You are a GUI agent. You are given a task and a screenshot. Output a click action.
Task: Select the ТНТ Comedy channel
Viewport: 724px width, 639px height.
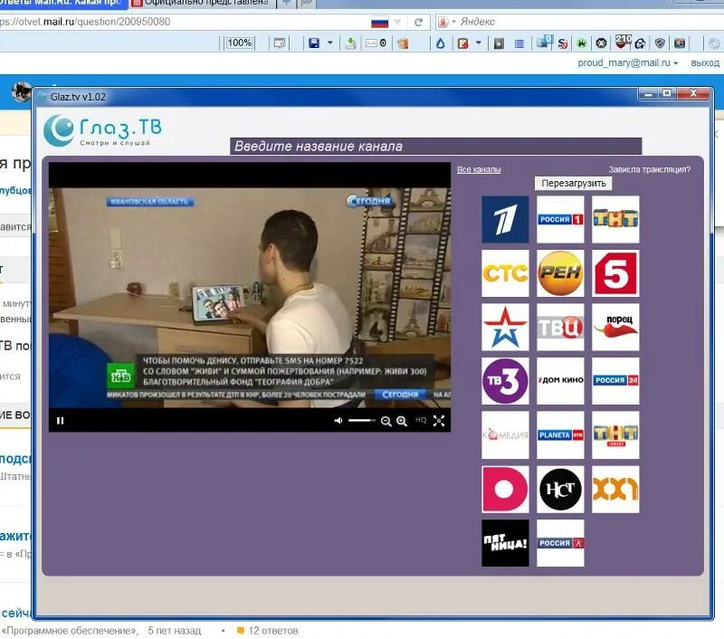tap(615, 435)
